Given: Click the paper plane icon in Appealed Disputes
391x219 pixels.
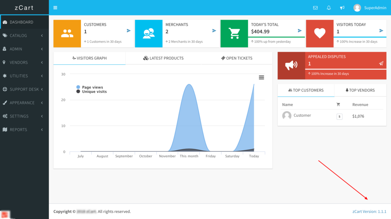Looking at the screenshot, I should tap(381, 64).
